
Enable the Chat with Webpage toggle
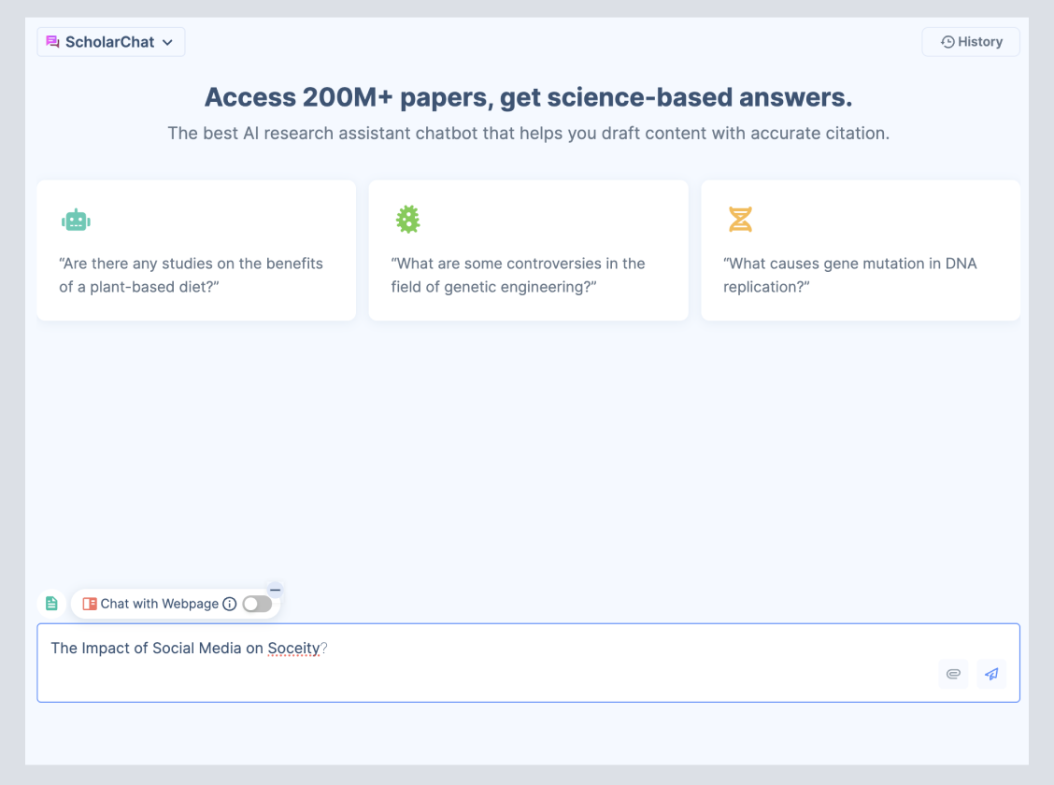pos(257,604)
